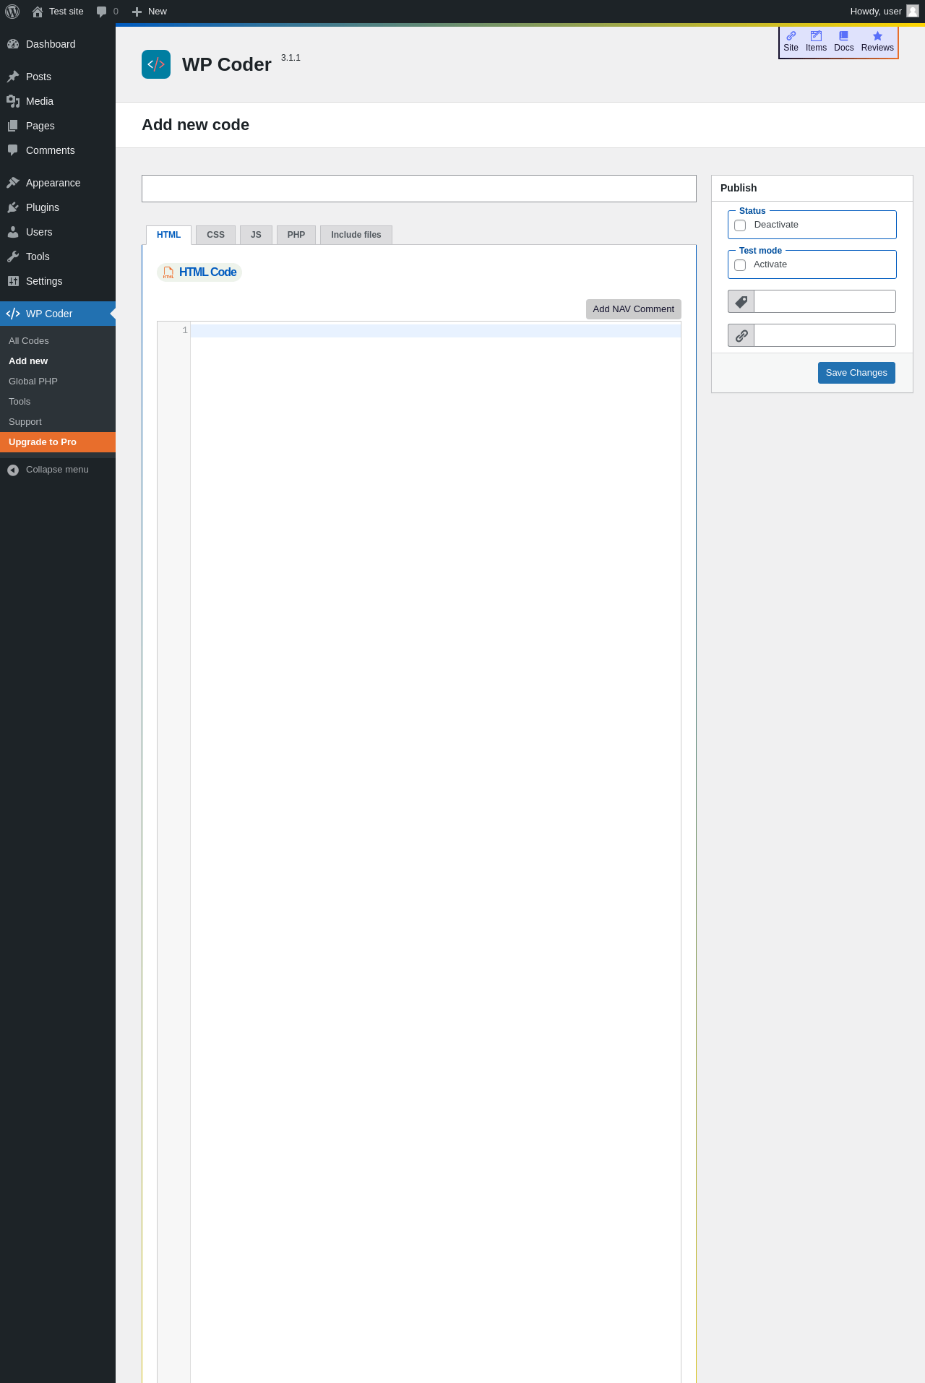Switch to the PHP tab
Screen dimensions: 925x1383
(296, 235)
